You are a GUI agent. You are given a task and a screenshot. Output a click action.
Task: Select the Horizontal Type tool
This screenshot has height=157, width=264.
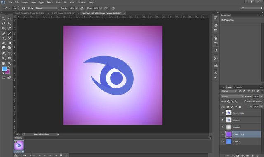click(x=9, y=53)
